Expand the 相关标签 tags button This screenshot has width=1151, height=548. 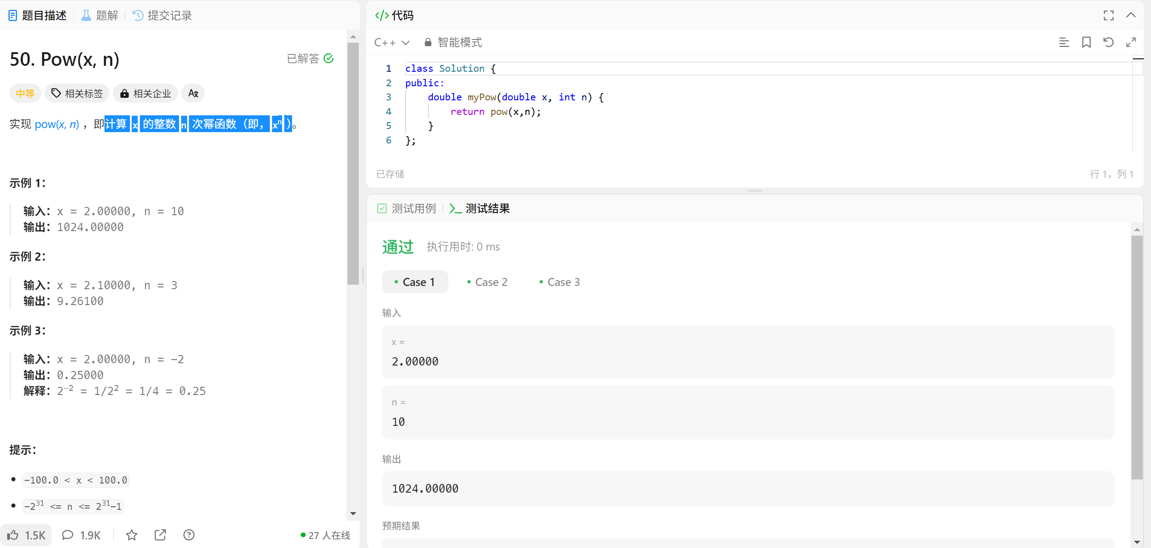point(77,93)
